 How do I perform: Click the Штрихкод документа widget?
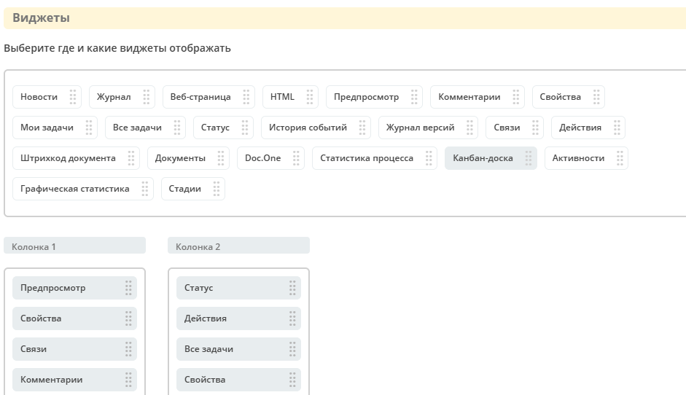pos(76,158)
